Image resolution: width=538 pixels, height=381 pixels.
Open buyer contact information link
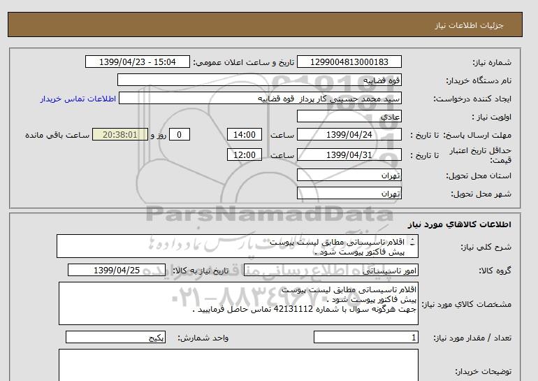(78, 99)
